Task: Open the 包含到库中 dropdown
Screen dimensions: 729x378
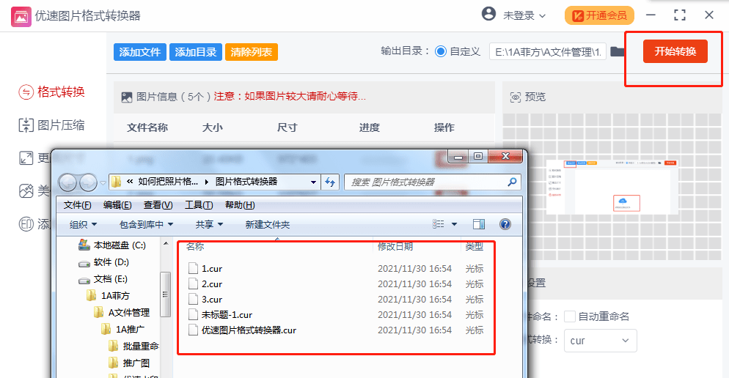Action: tap(146, 225)
